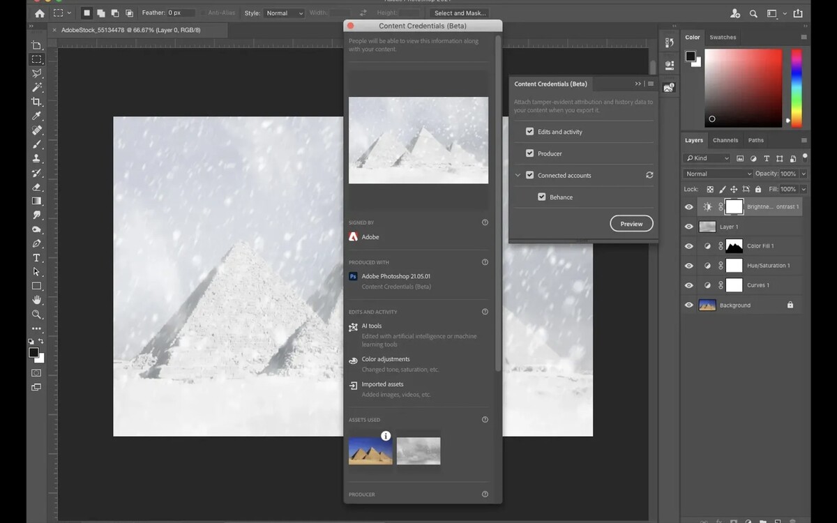Select the Pen tool
Image resolution: width=837 pixels, height=523 pixels.
[37, 243]
